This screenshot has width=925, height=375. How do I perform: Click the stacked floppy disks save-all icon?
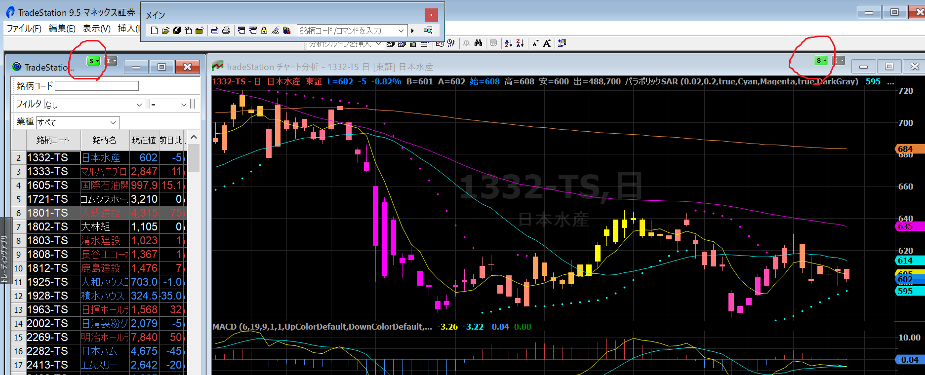(x=177, y=31)
